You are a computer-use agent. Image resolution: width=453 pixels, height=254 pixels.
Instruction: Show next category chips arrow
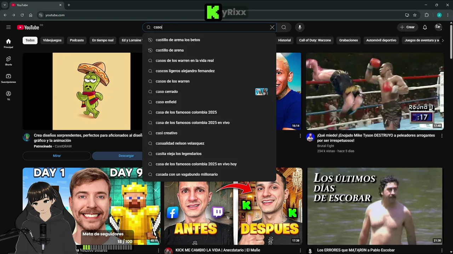tap(442, 40)
